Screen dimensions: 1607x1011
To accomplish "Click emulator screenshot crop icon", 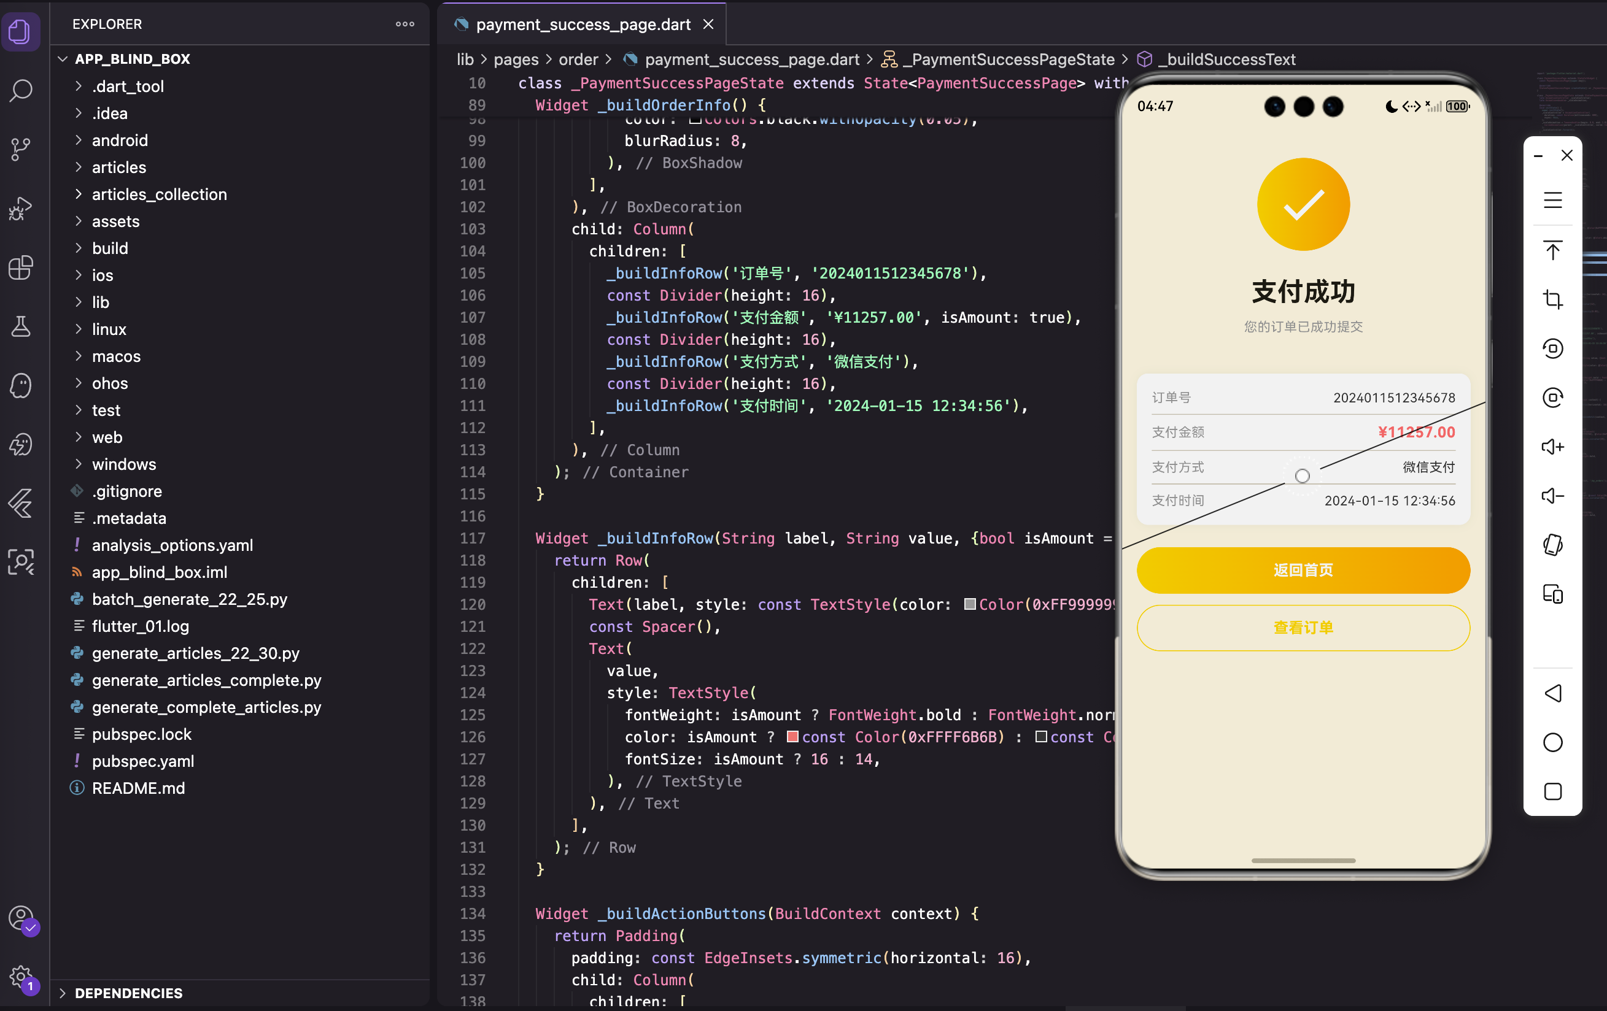I will [1552, 299].
